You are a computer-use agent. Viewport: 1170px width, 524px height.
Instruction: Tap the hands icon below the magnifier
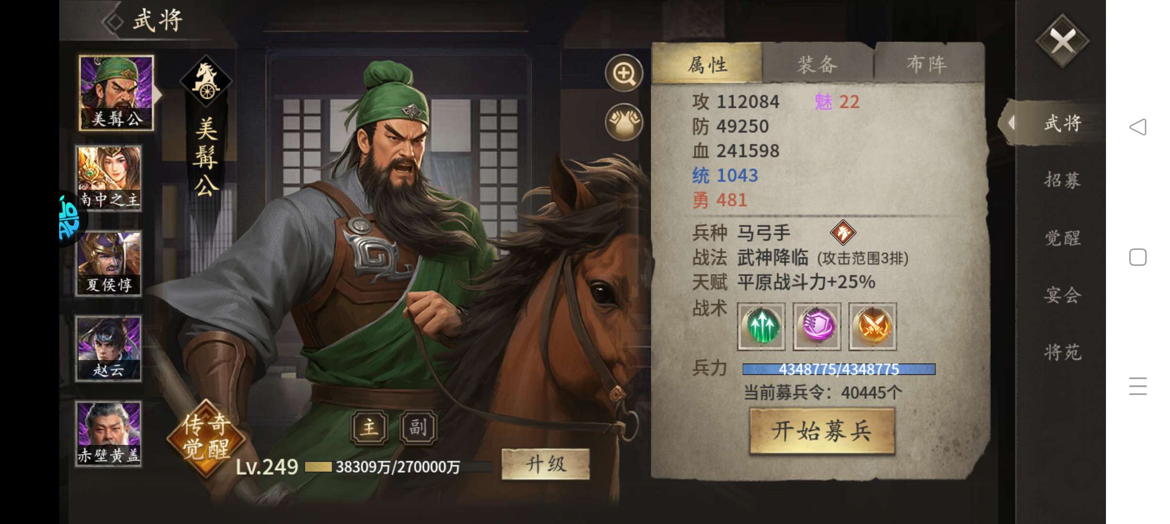click(x=624, y=122)
